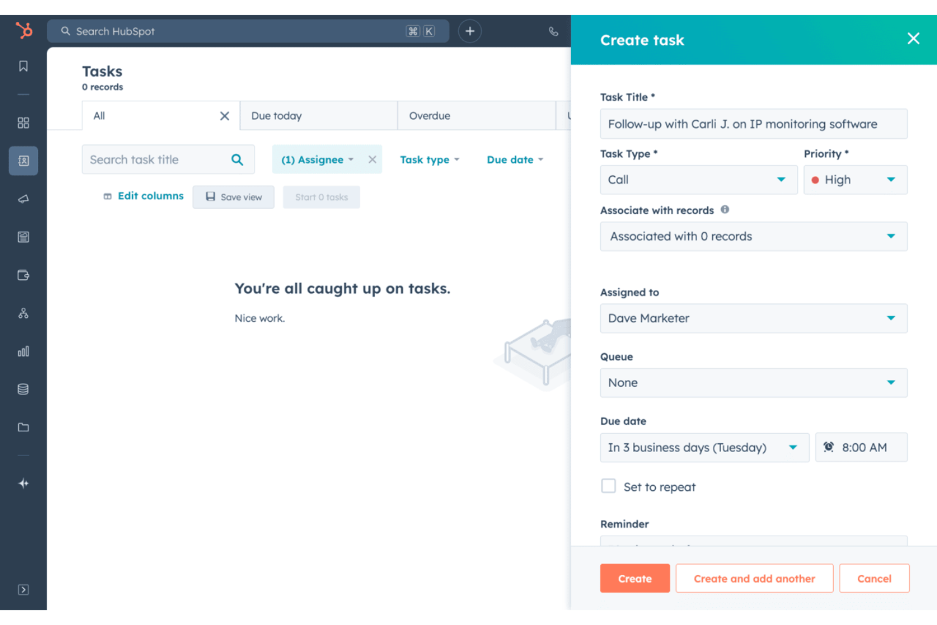Switch to the Overdue tab

point(430,115)
